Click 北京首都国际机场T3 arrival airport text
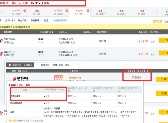This screenshot has width=168, height=123. tap(68, 55)
